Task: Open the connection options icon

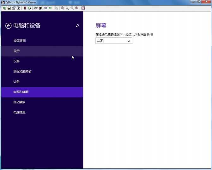Action: tap(14, 8)
